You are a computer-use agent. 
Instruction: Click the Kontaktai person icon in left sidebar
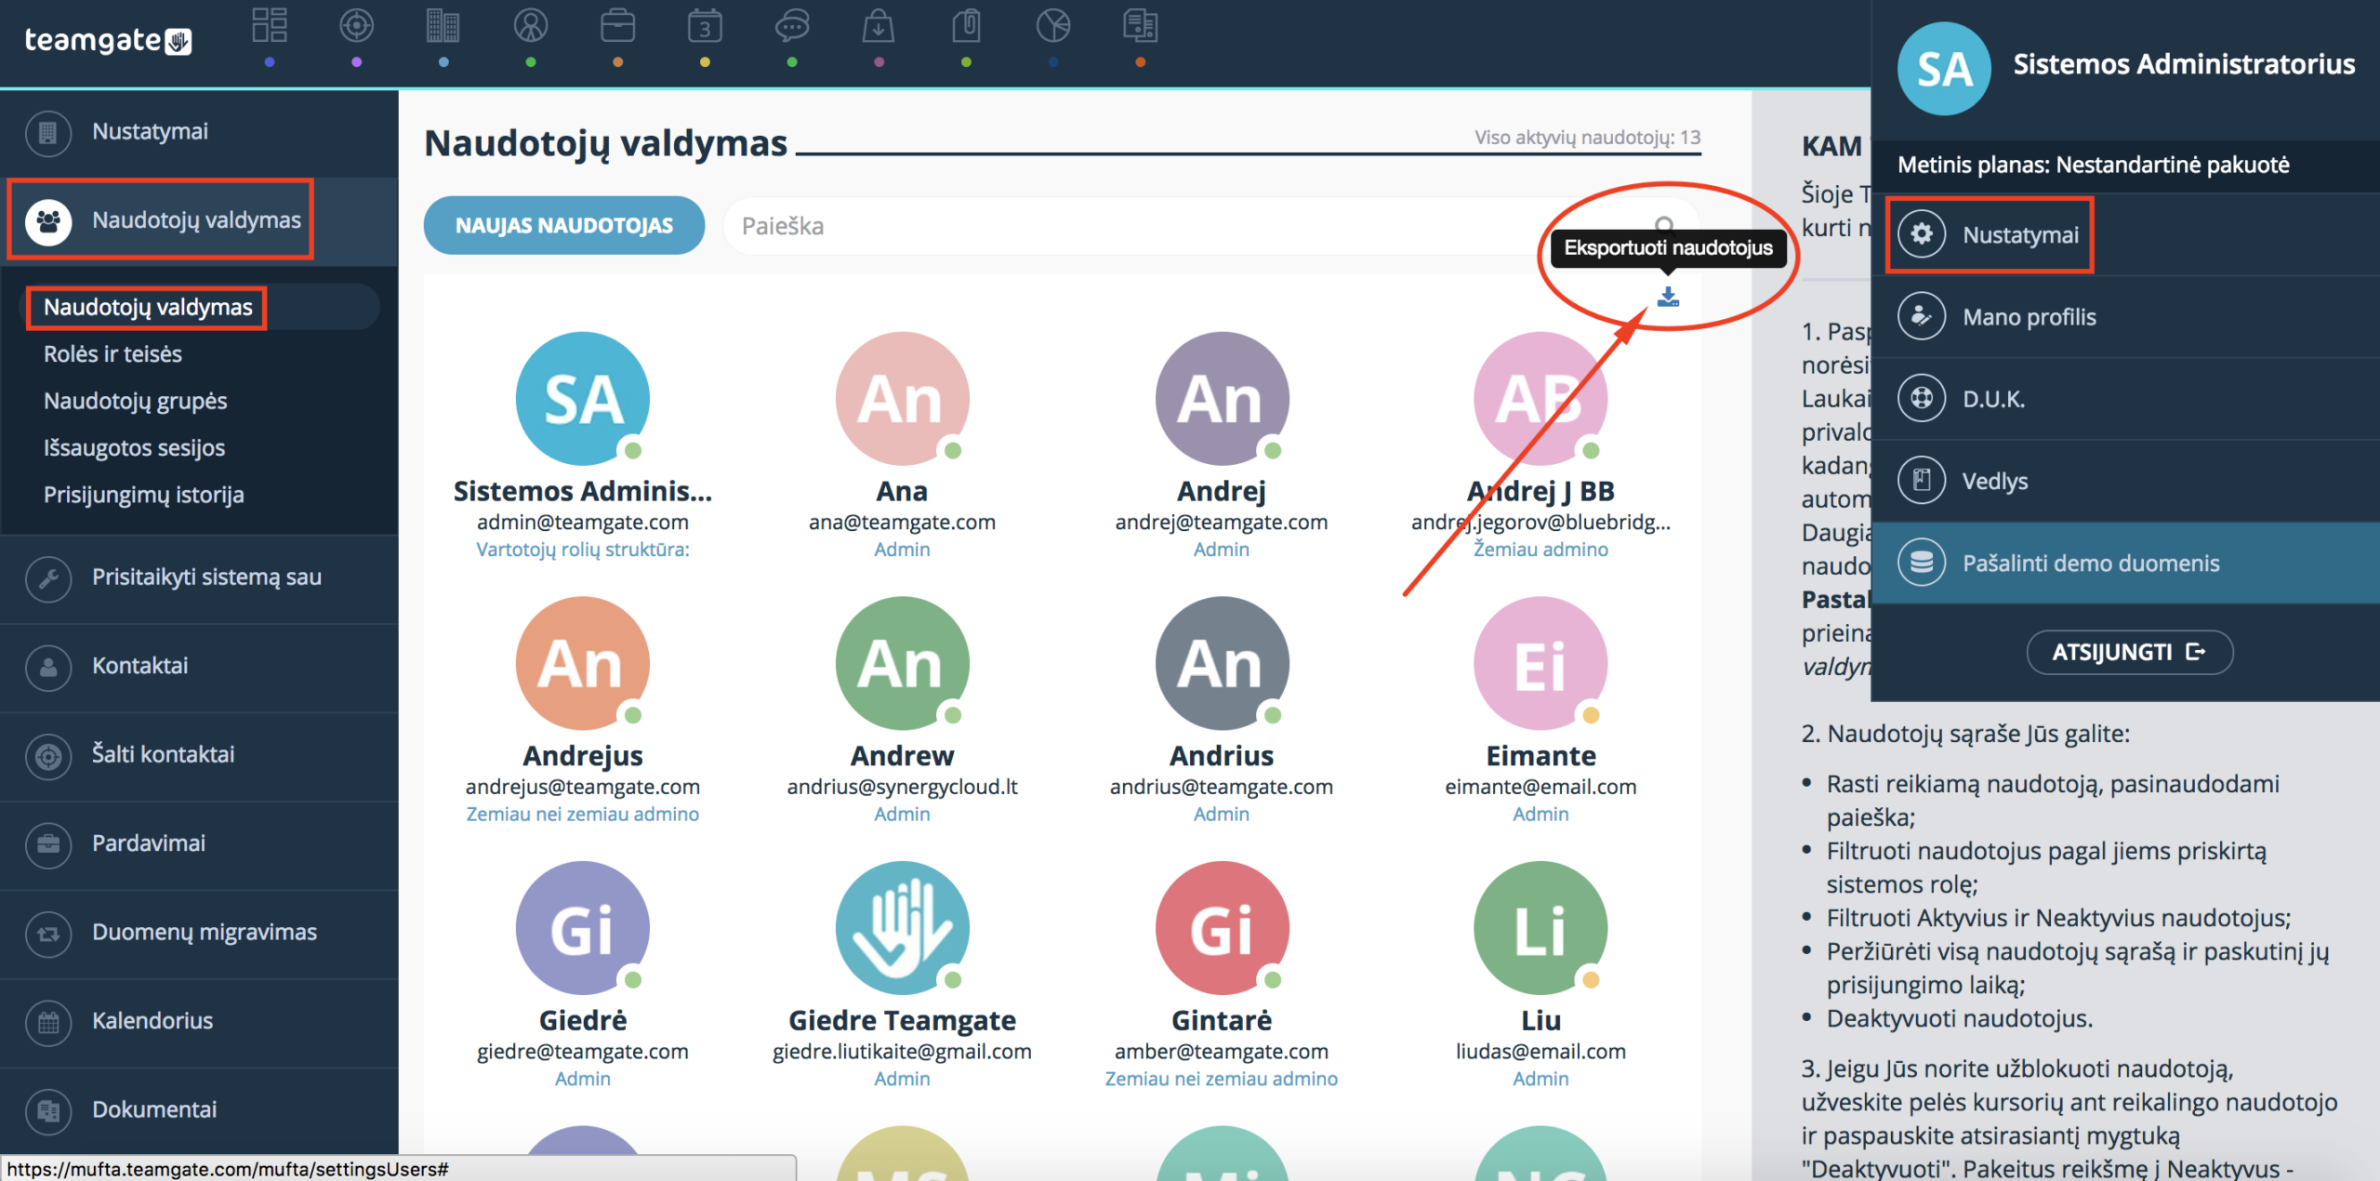click(x=48, y=667)
